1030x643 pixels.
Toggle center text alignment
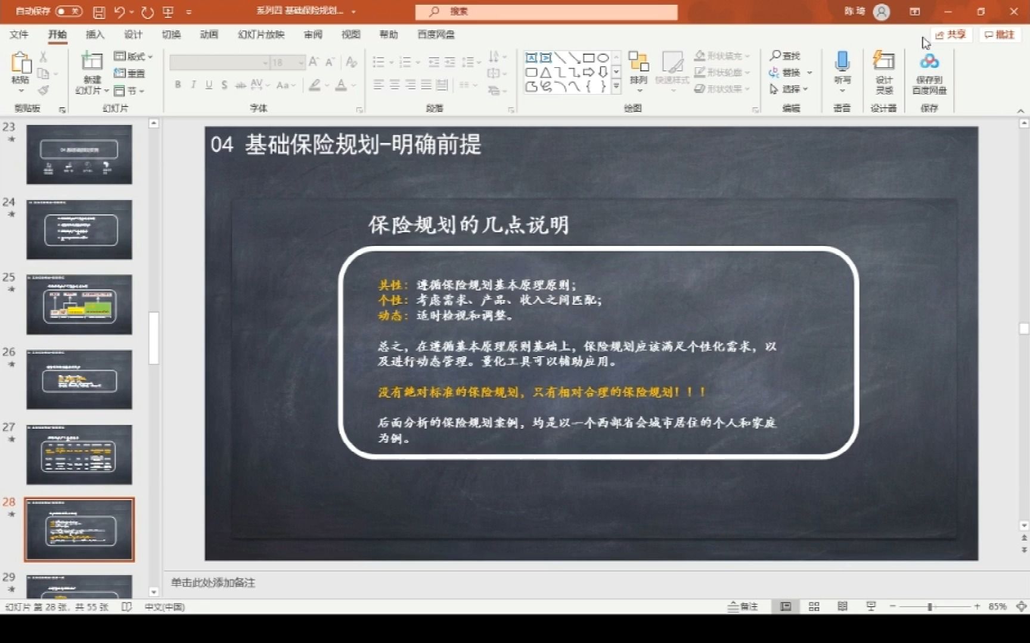point(395,85)
